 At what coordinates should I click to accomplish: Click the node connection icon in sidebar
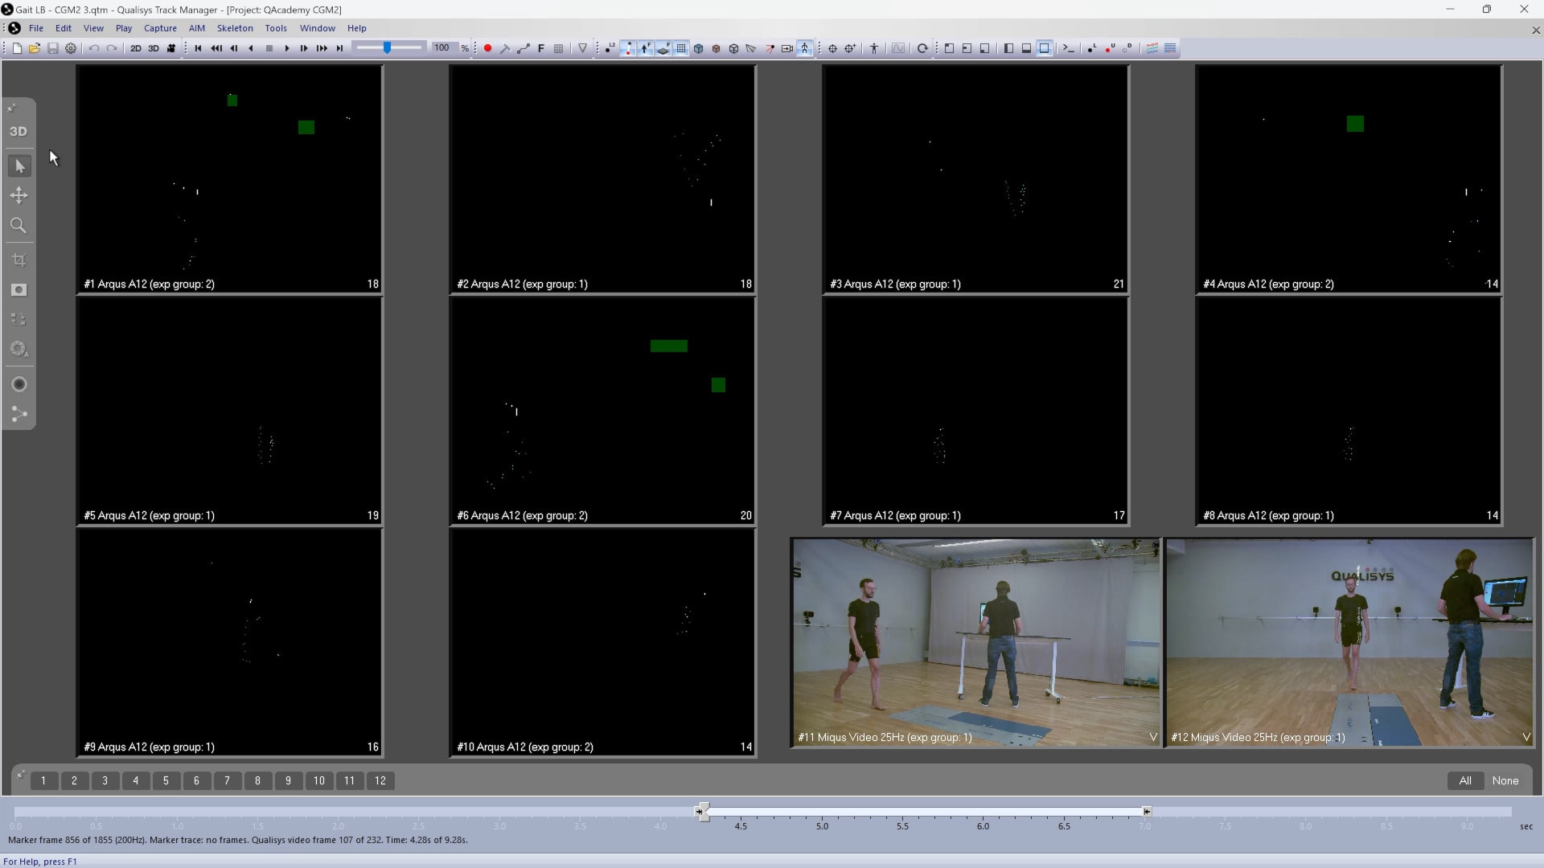click(x=19, y=415)
